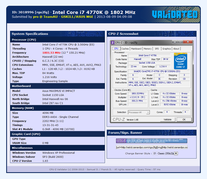The height and width of the screenshot is (179, 207).
Task: Click the Core Speed field in CPU-Z
Action: click(137, 94)
